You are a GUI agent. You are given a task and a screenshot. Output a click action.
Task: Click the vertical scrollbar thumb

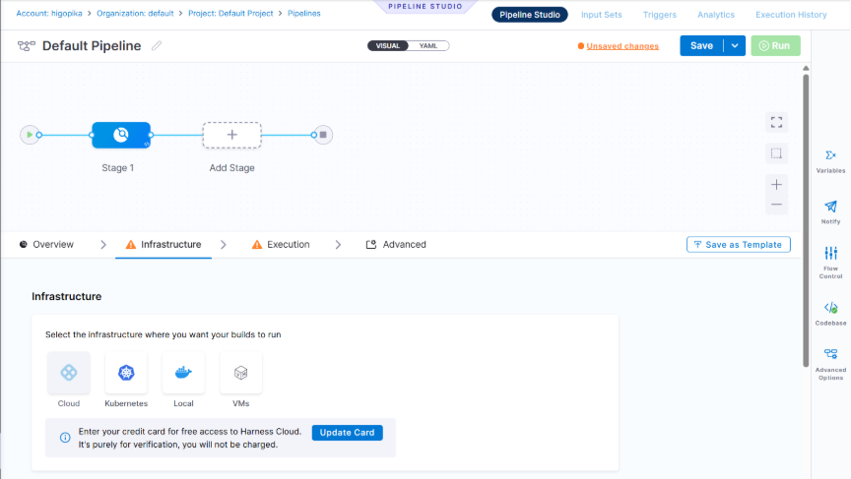click(806, 221)
